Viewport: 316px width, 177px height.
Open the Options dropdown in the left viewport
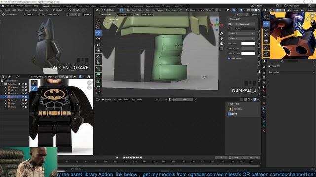(87, 15)
